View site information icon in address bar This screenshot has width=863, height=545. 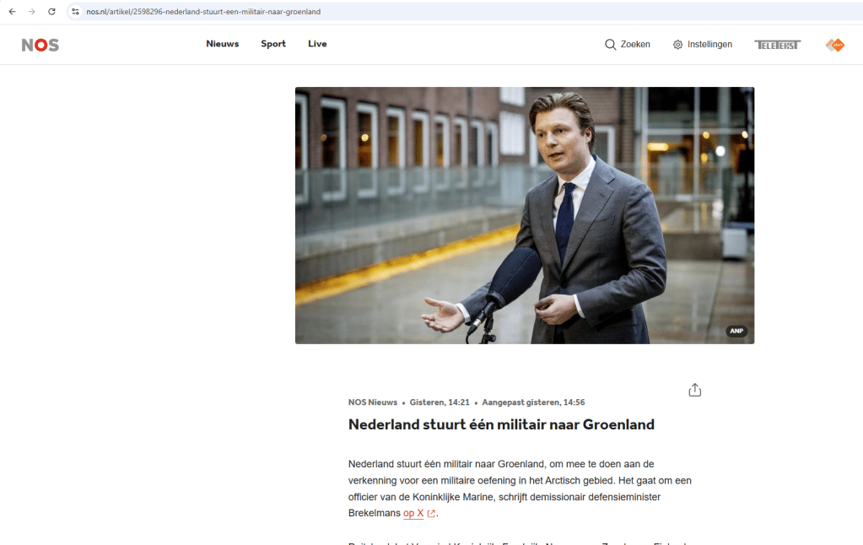pos(75,12)
